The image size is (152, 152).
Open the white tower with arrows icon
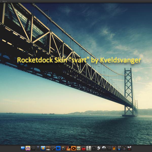click(89, 148)
